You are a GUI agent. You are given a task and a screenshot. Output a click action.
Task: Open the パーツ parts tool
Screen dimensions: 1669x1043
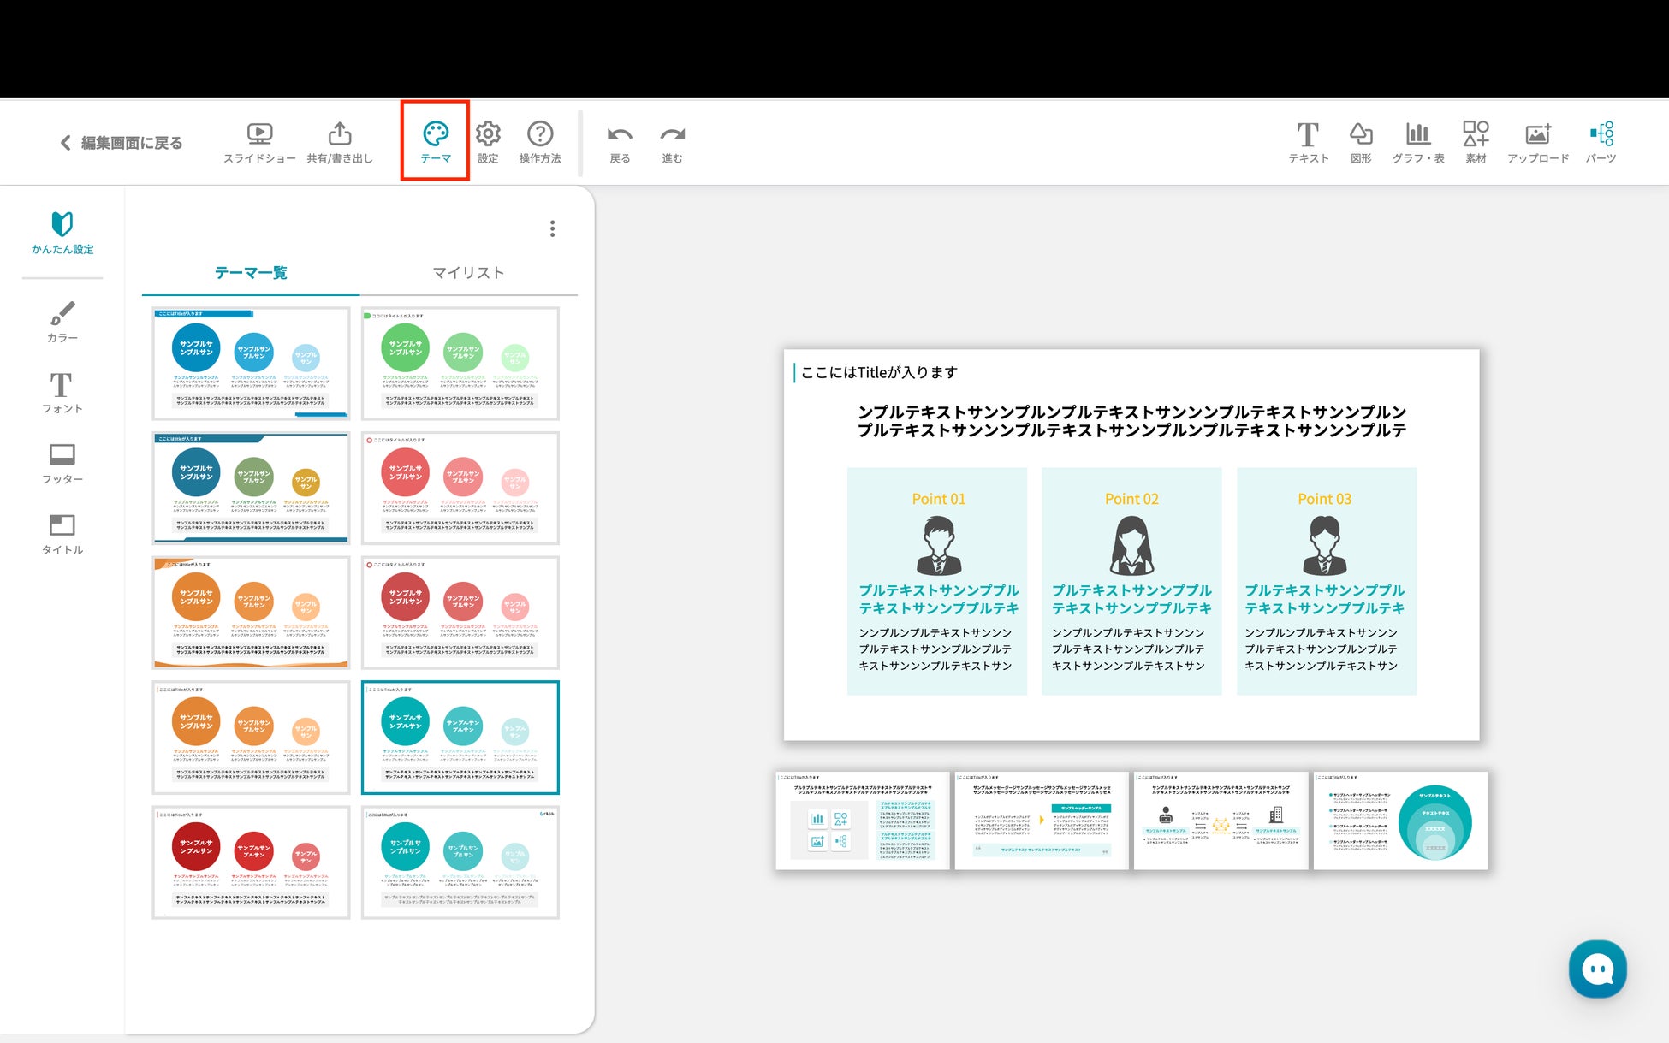(1601, 135)
